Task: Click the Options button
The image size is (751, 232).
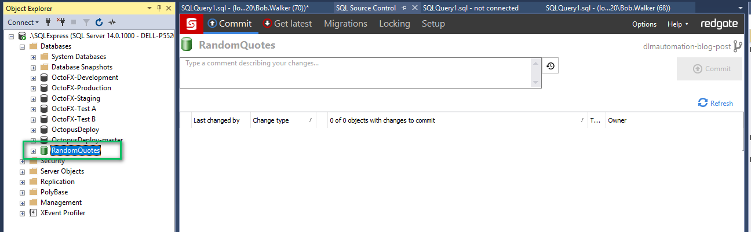Action: click(644, 24)
